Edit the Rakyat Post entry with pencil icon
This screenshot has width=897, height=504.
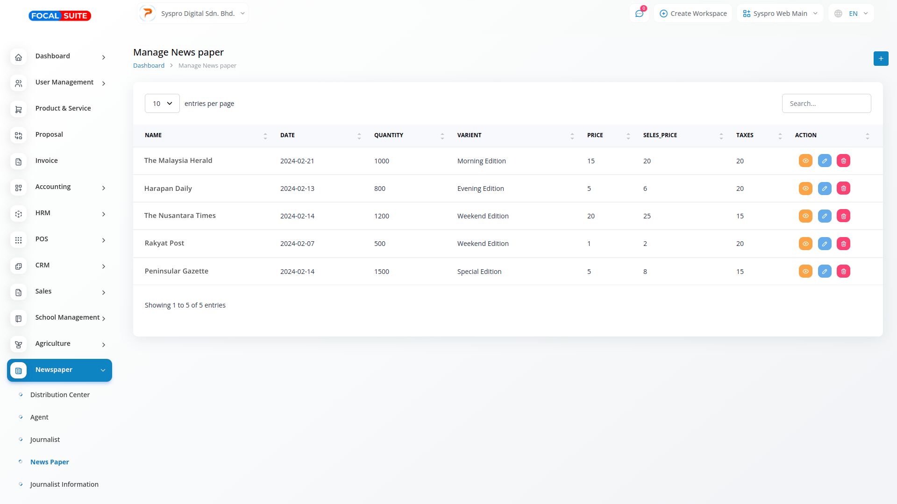point(825,244)
